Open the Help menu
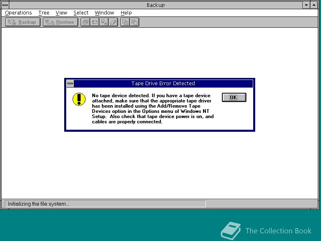 126,13
